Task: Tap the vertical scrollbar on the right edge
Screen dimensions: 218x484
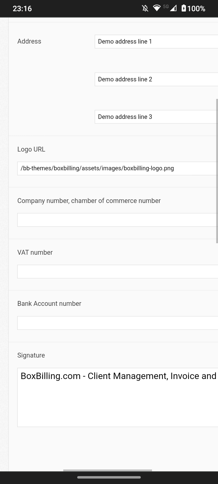Action: 217,169
